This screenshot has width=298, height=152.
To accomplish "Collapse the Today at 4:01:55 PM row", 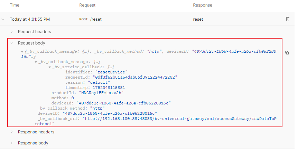I will coord(3,19).
